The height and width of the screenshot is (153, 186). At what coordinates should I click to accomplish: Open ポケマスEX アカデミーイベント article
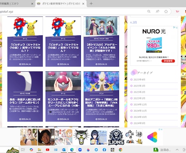point(101,41)
